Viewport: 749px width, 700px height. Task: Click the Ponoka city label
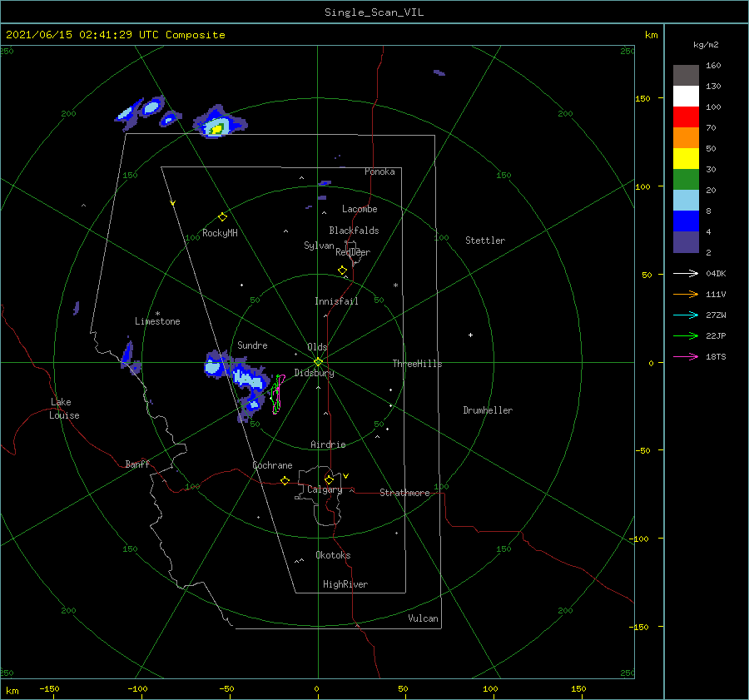(x=379, y=171)
